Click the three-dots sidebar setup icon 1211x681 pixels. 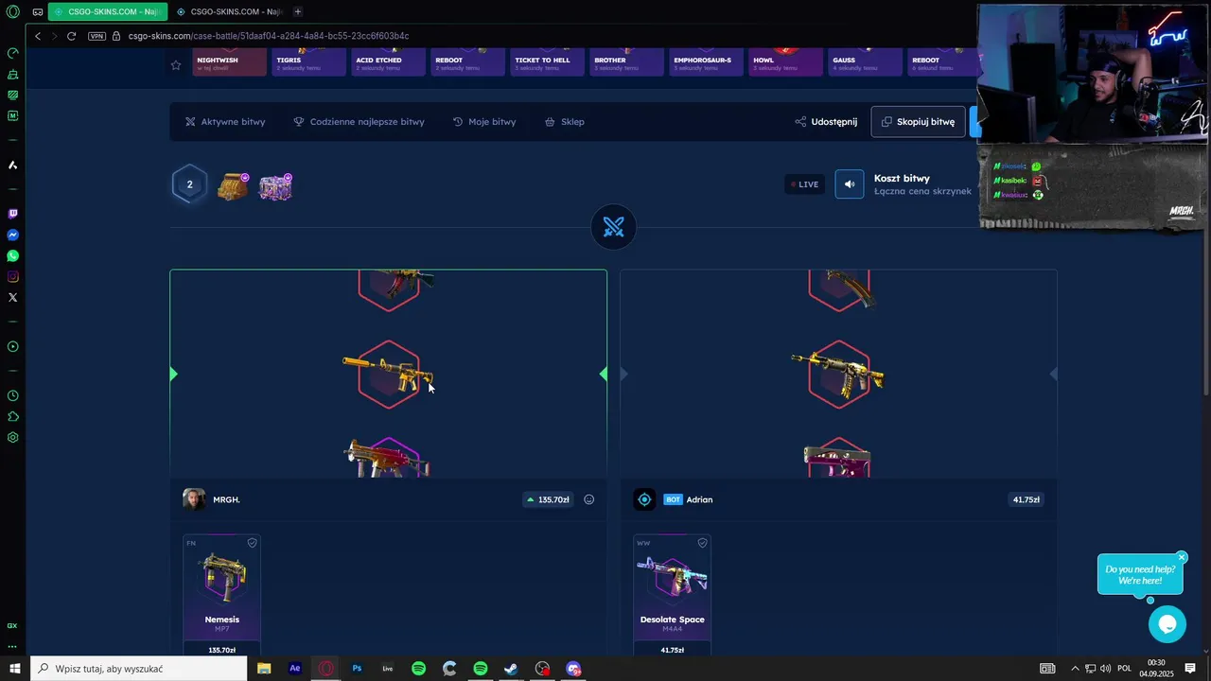point(12,647)
